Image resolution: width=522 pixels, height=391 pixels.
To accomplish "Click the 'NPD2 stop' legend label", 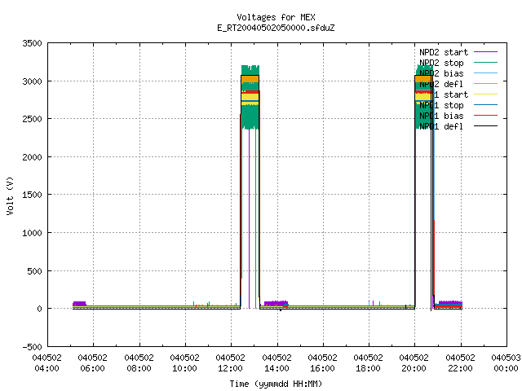I will (441, 63).
